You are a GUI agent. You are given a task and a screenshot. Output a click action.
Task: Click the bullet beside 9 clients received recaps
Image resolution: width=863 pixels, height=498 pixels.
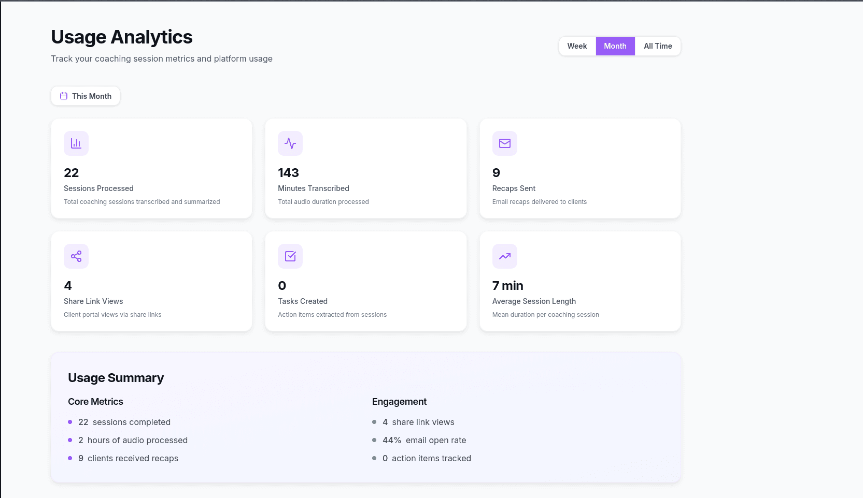point(70,458)
